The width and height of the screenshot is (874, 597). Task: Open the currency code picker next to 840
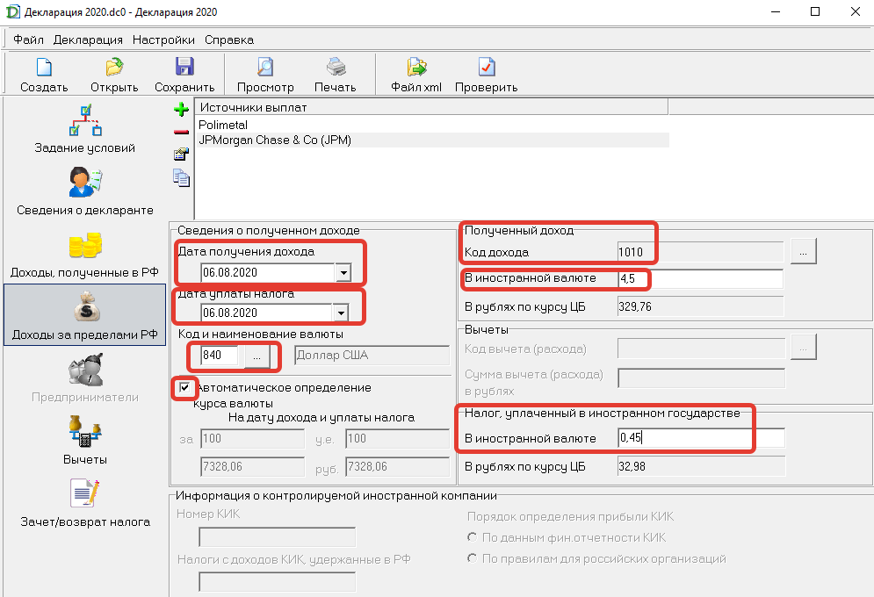tap(257, 356)
